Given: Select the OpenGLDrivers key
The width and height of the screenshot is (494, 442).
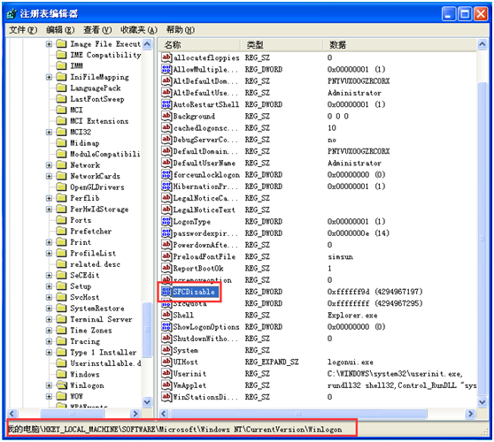Looking at the screenshot, I should pyautogui.click(x=97, y=187).
